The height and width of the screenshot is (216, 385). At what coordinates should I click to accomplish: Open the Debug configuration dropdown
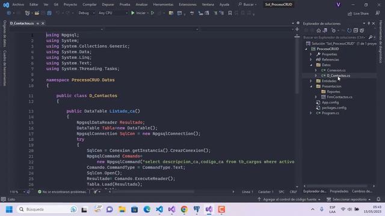[x=86, y=13]
